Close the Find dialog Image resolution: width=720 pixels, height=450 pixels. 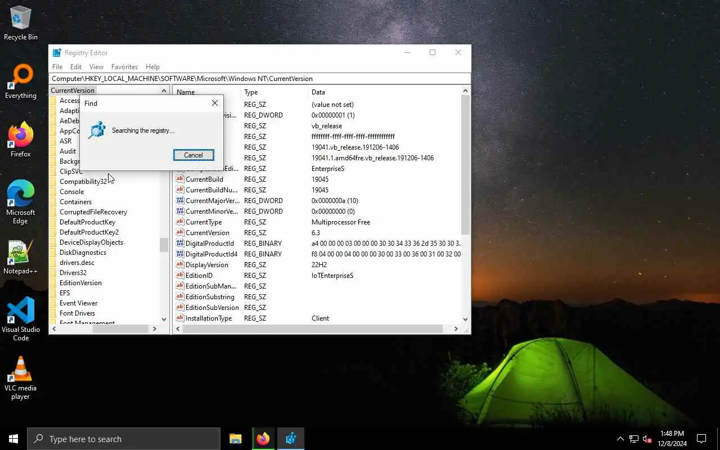214,103
